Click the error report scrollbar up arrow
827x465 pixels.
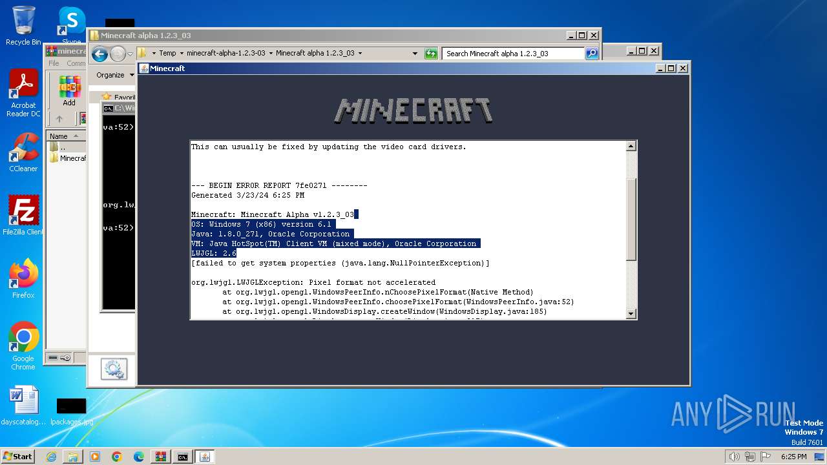631,147
